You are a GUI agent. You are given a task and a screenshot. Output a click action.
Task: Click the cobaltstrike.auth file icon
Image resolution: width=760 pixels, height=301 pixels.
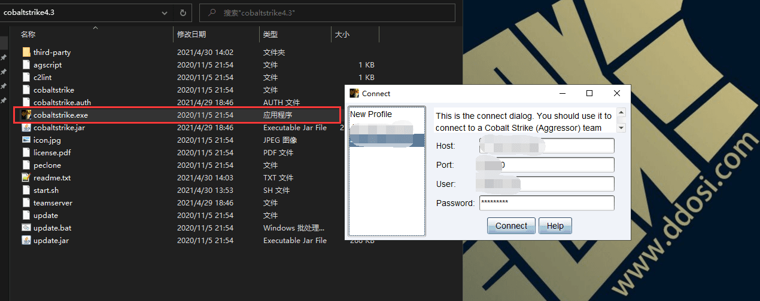[26, 102]
